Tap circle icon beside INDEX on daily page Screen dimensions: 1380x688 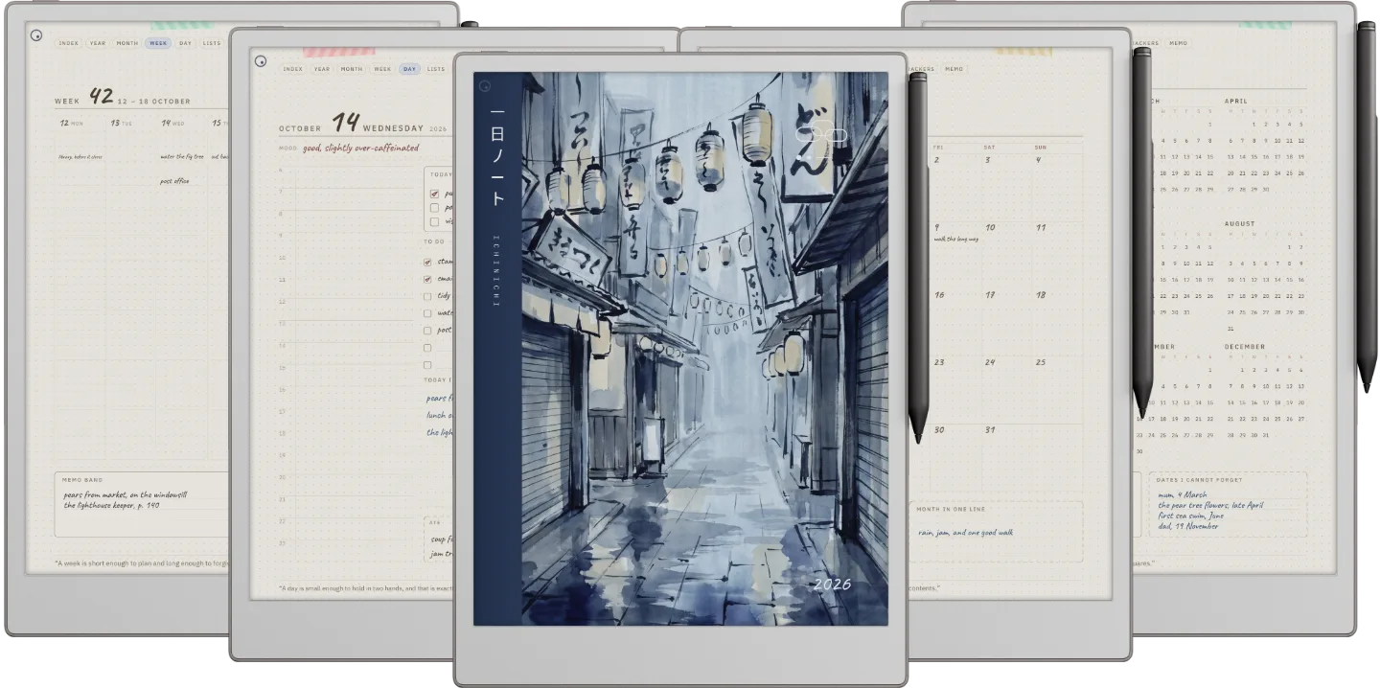[261, 61]
